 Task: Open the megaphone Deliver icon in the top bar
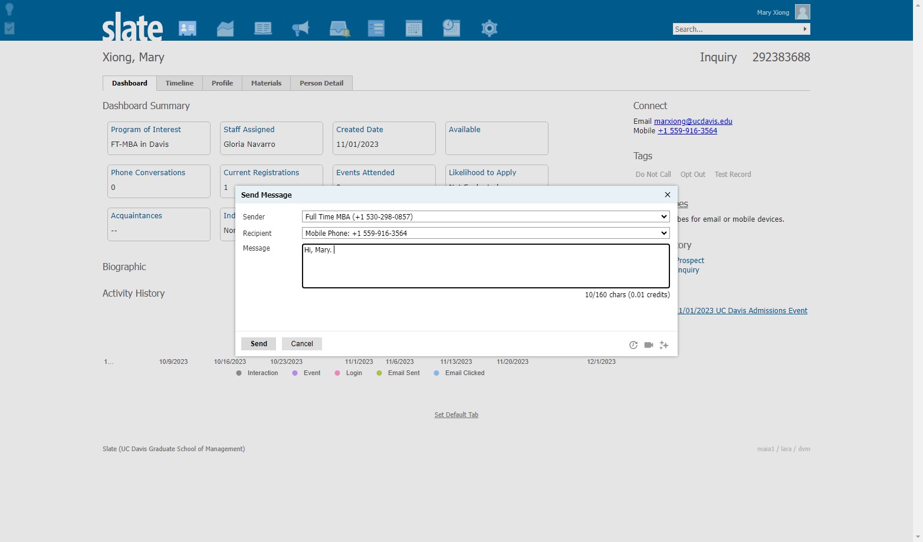pos(301,28)
